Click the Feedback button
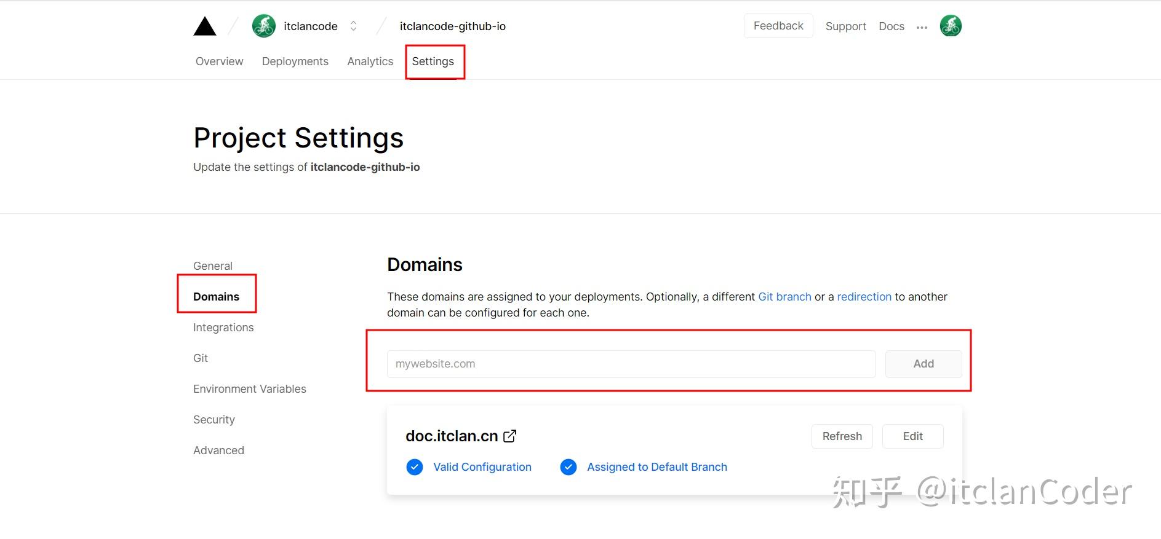Image resolution: width=1161 pixels, height=539 pixels. tap(778, 26)
